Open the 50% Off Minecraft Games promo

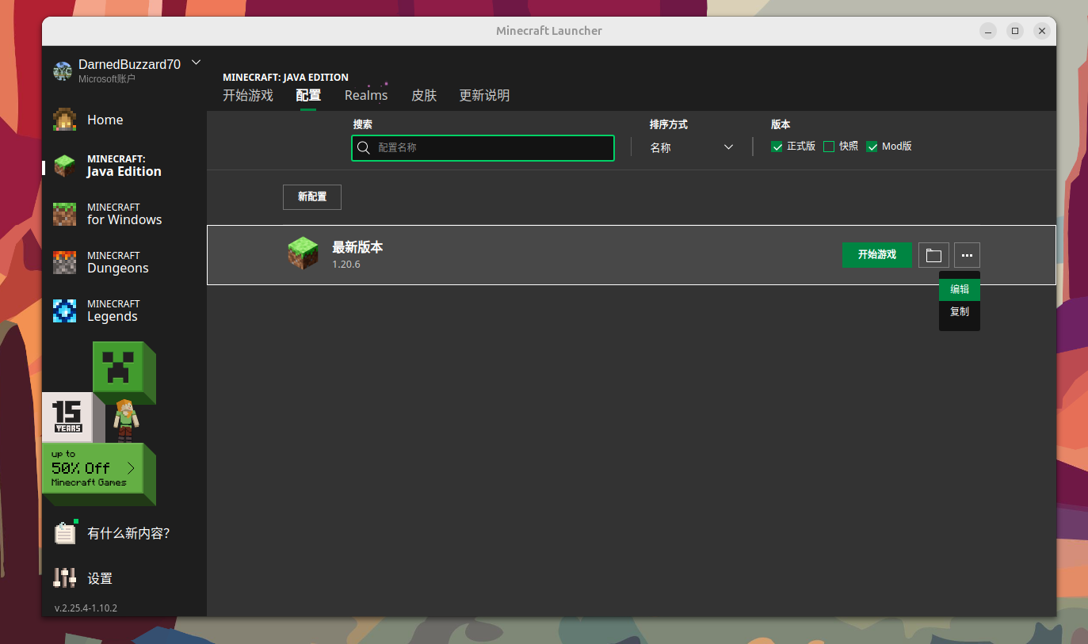[99, 474]
